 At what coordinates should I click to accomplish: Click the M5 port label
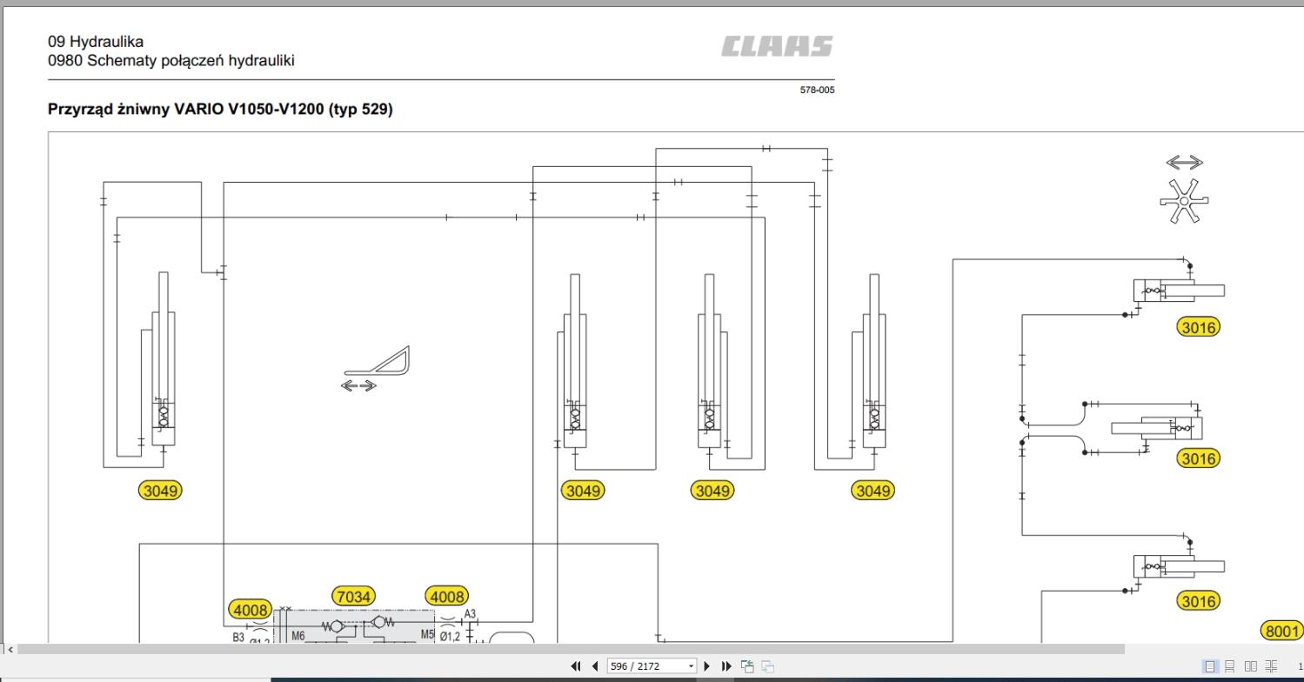click(427, 635)
